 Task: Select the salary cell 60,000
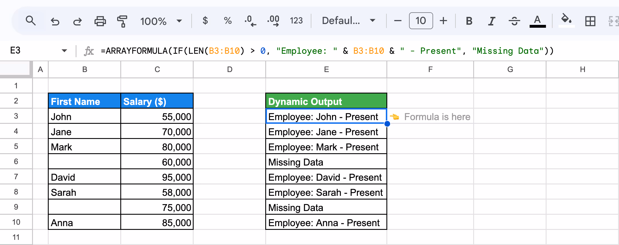click(x=157, y=162)
